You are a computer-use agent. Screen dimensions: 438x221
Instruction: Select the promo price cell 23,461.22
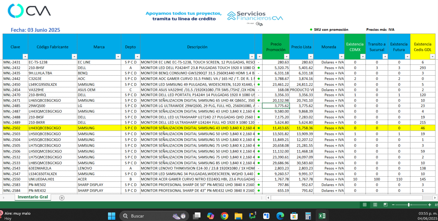[x=276, y=84]
